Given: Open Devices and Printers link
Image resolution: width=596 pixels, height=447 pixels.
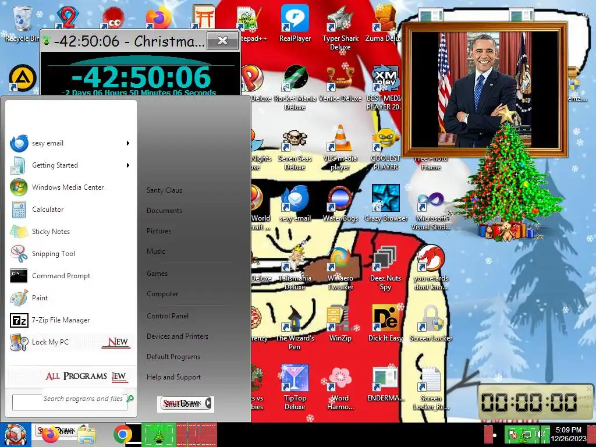Looking at the screenshot, I should 178,336.
